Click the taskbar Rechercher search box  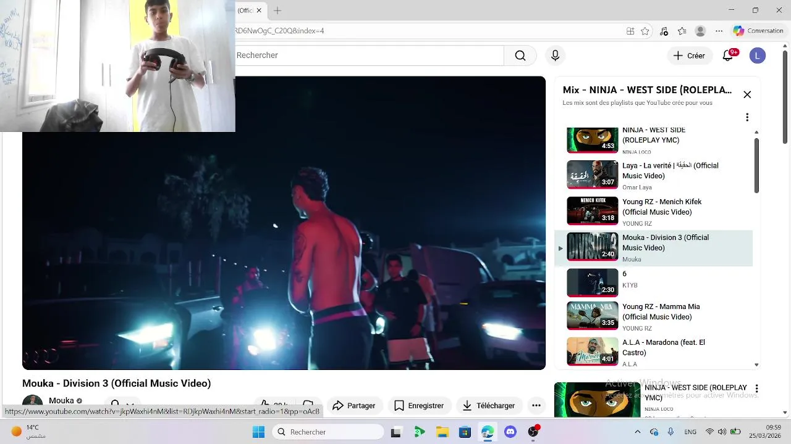(x=328, y=432)
